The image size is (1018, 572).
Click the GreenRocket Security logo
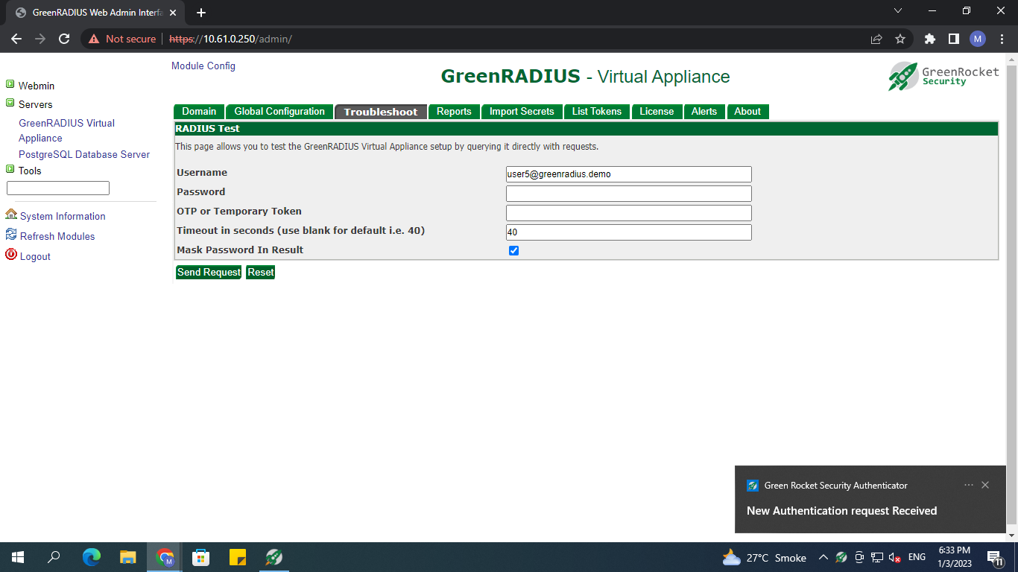click(943, 76)
